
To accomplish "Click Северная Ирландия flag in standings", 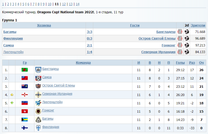I will tap(25, 95).
